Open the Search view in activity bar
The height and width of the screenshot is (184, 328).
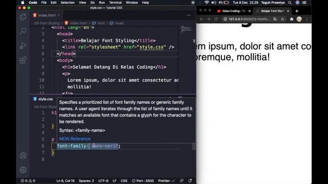(x=23, y=31)
